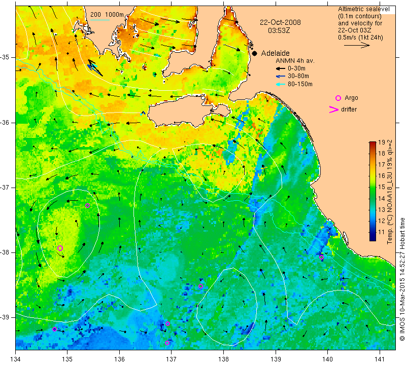Click the colour bar tick label 13

pyautogui.click(x=382, y=209)
